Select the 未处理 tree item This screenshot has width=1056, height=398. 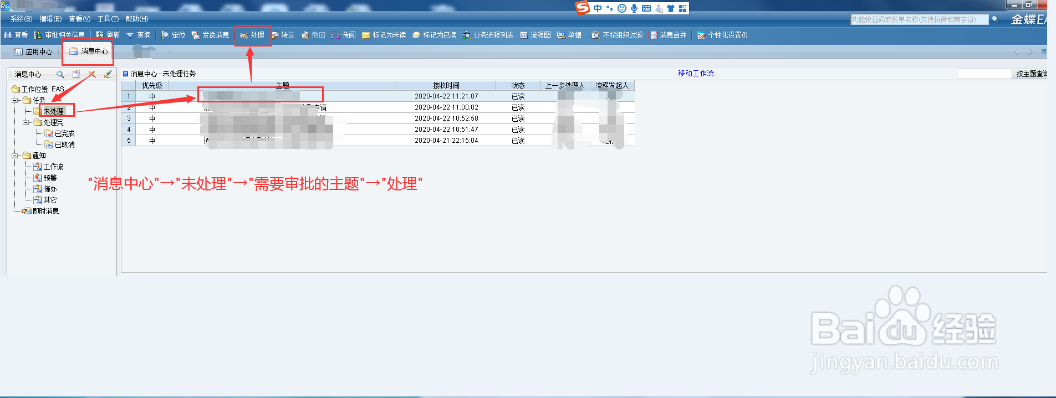pos(54,111)
